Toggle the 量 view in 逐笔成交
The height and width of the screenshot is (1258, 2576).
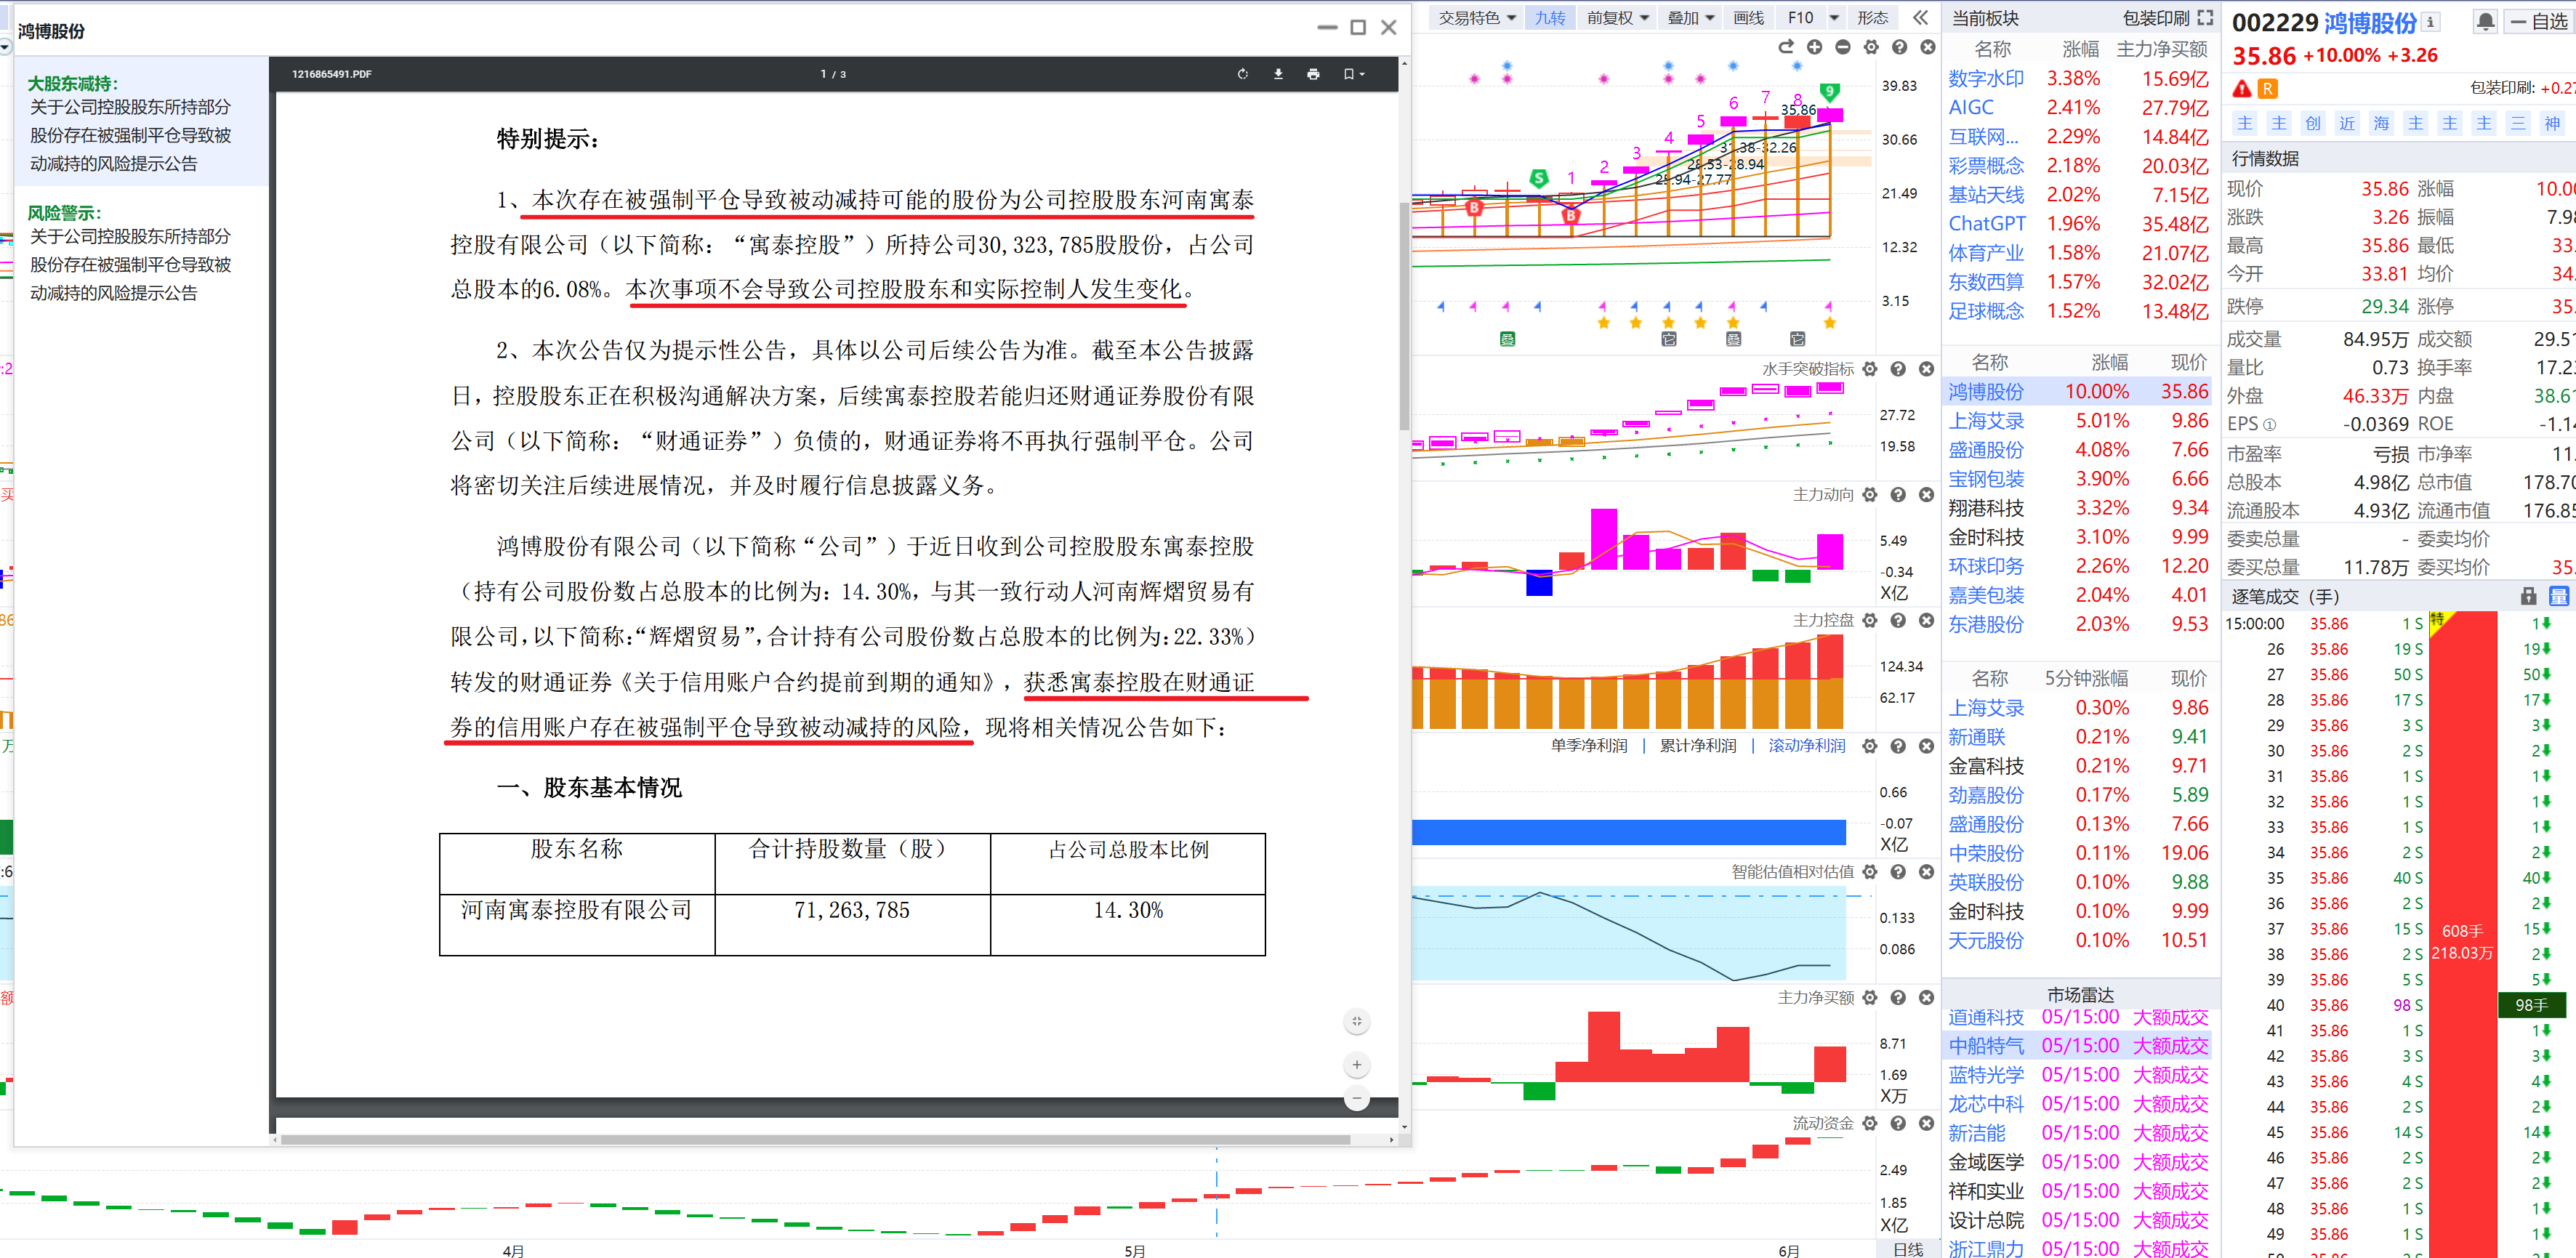pos(2559,596)
